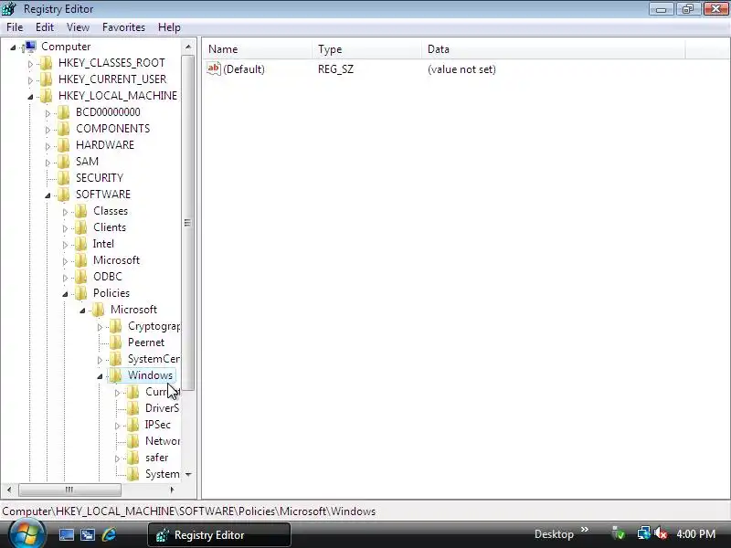Expand the COMPONENTS key arrow
731x548 pixels.
(48, 130)
